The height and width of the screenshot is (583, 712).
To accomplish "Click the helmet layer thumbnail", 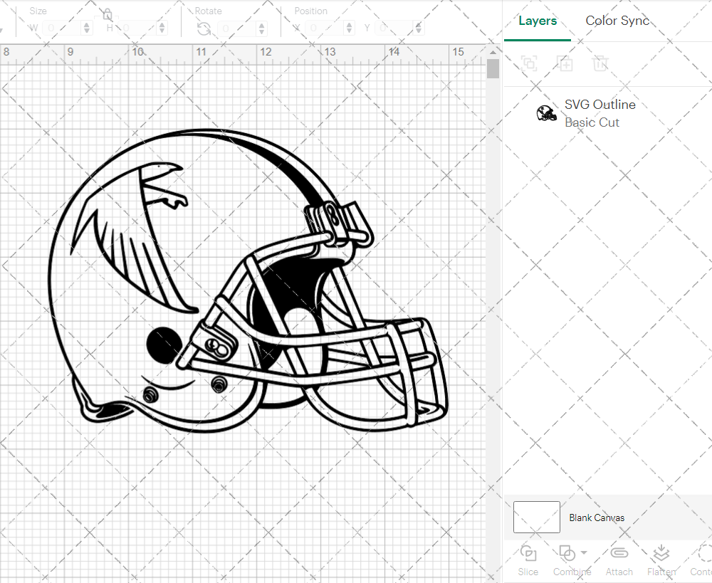I will pyautogui.click(x=547, y=112).
